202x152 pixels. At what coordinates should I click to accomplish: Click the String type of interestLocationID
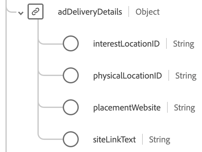pos(183,44)
